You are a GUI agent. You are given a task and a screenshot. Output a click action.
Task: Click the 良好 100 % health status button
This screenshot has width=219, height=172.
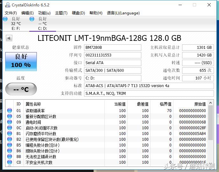click(x=21, y=62)
